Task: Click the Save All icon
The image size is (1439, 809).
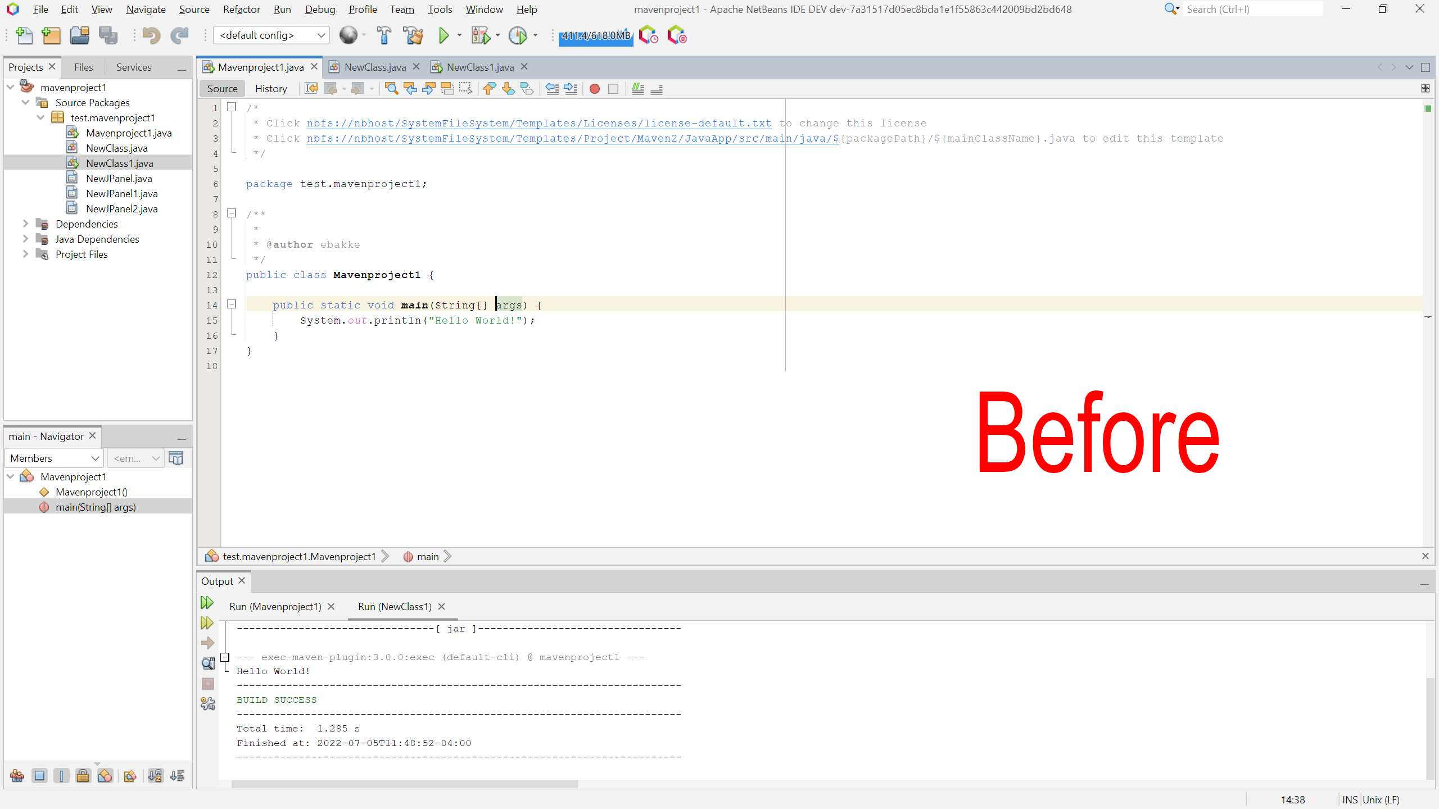Action: point(108,35)
